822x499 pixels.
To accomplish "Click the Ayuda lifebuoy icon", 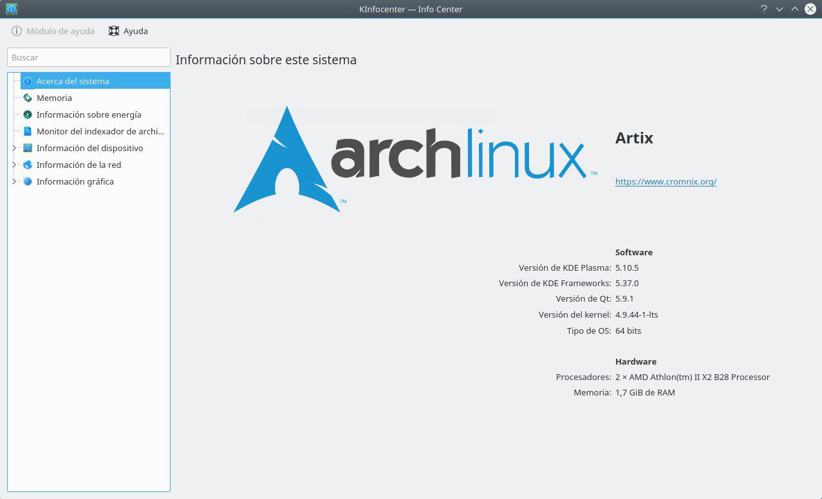I will coord(114,31).
